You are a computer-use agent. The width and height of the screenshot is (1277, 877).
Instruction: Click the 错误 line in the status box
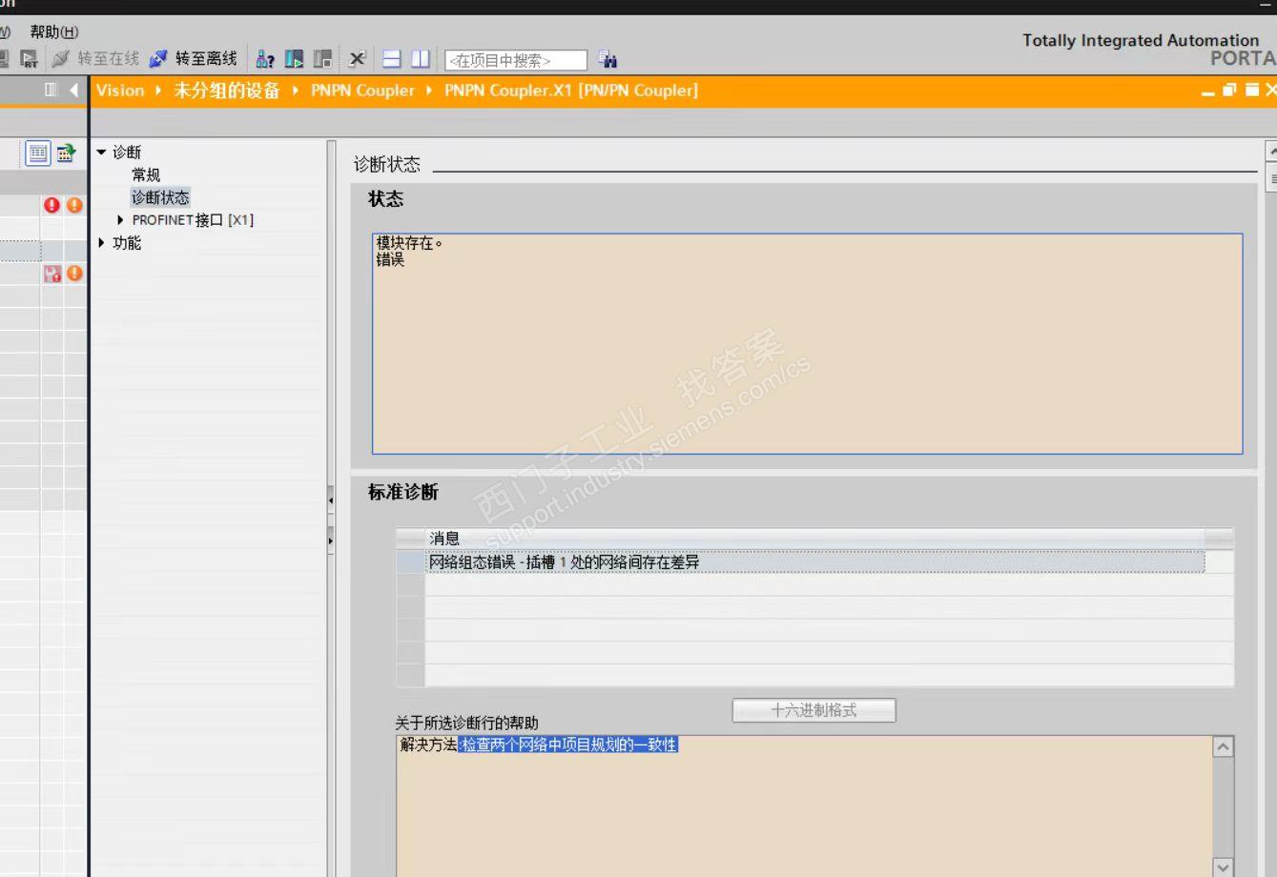(x=390, y=259)
